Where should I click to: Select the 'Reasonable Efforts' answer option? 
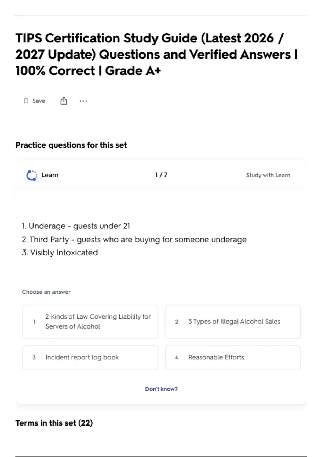(233, 358)
